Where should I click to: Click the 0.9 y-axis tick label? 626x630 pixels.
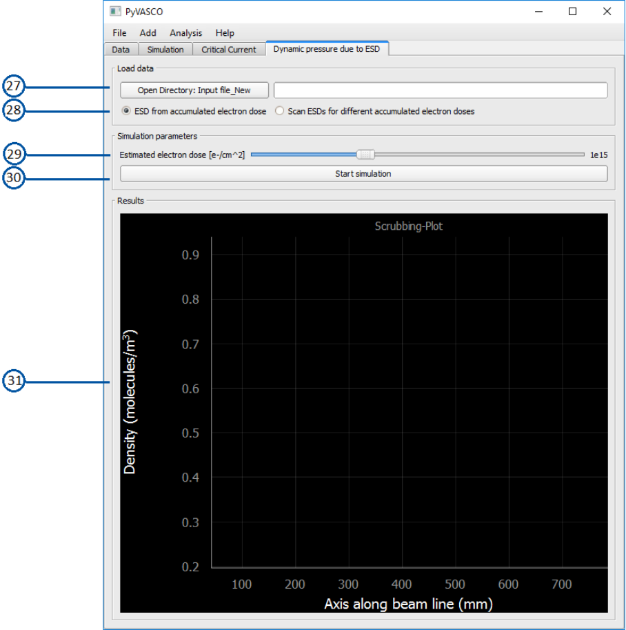tap(190, 255)
